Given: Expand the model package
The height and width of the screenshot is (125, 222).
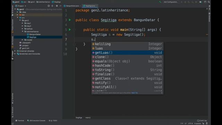Looking at the screenshot, I should coord(22,40).
